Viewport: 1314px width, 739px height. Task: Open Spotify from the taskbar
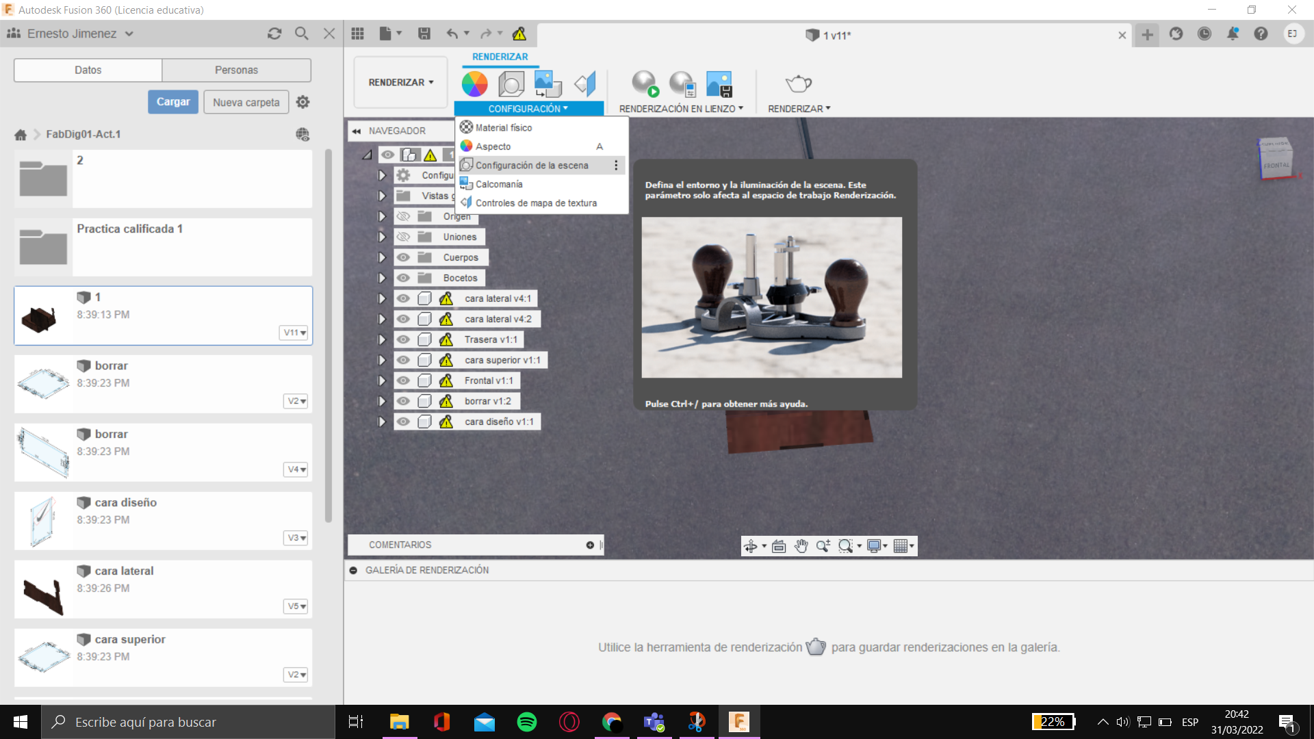pos(526,722)
